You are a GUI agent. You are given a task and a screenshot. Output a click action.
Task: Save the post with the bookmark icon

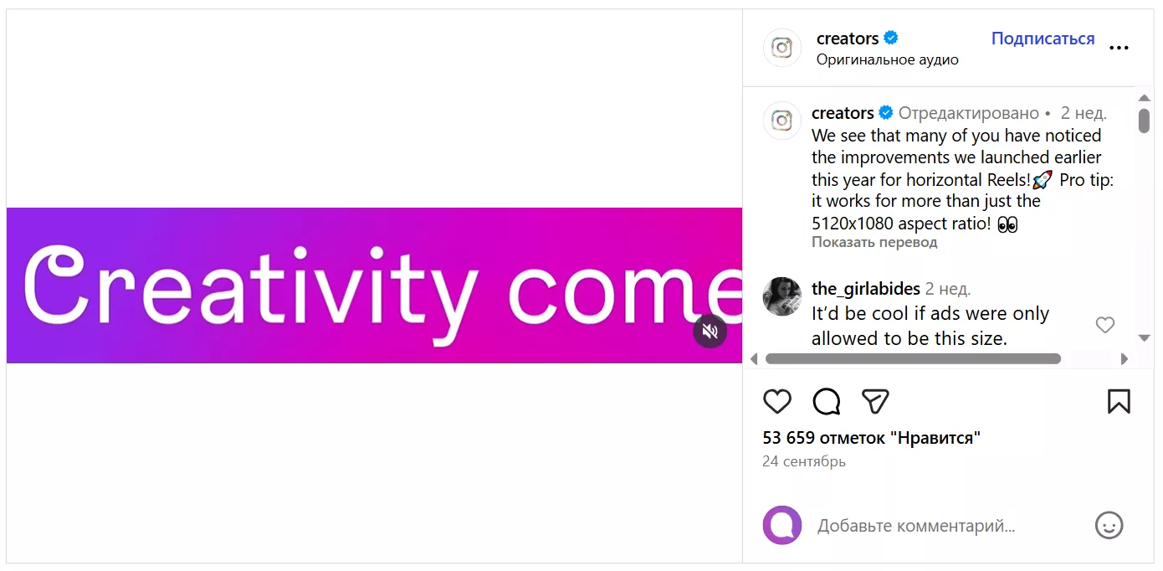(x=1119, y=402)
